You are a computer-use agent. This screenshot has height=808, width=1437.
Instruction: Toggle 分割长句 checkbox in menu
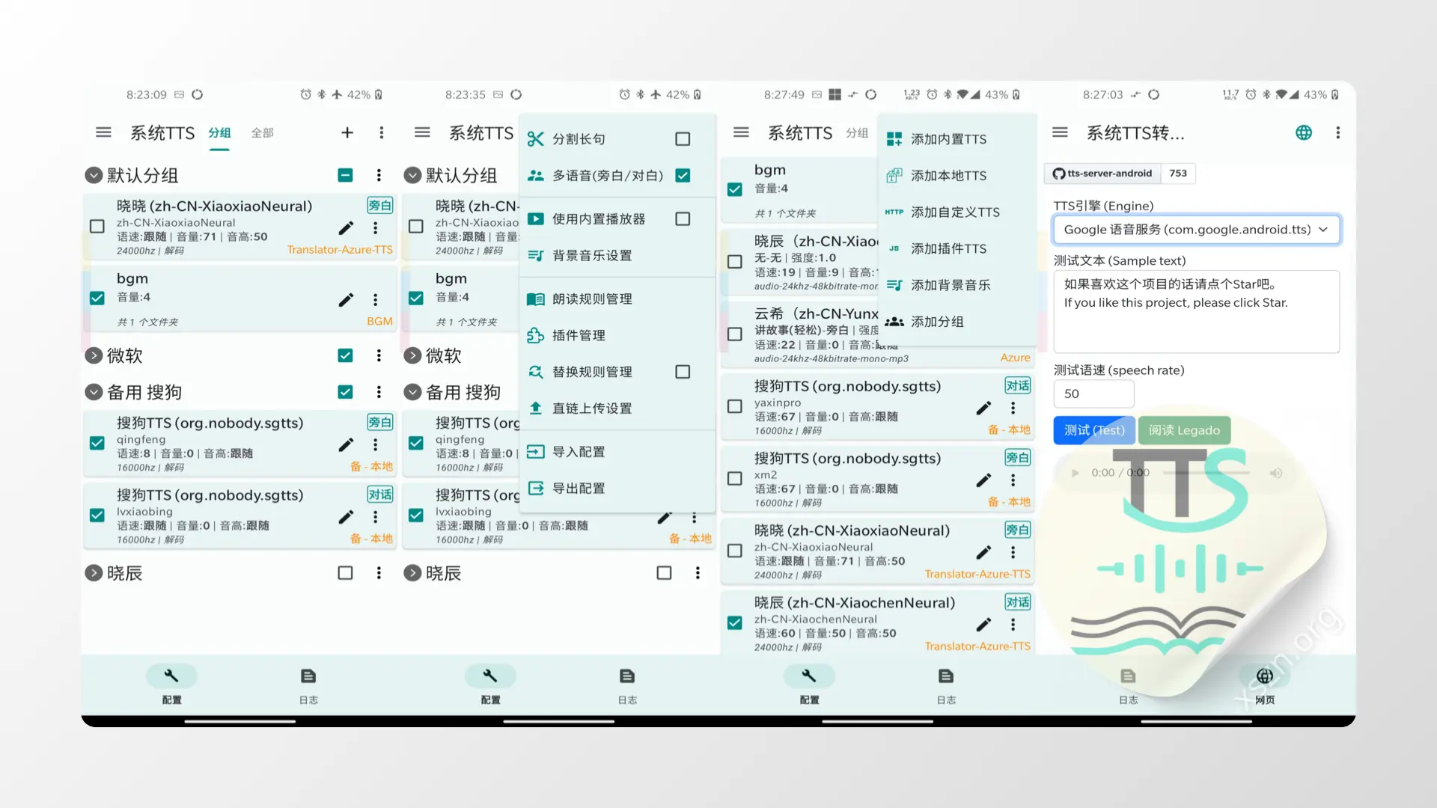tap(683, 139)
